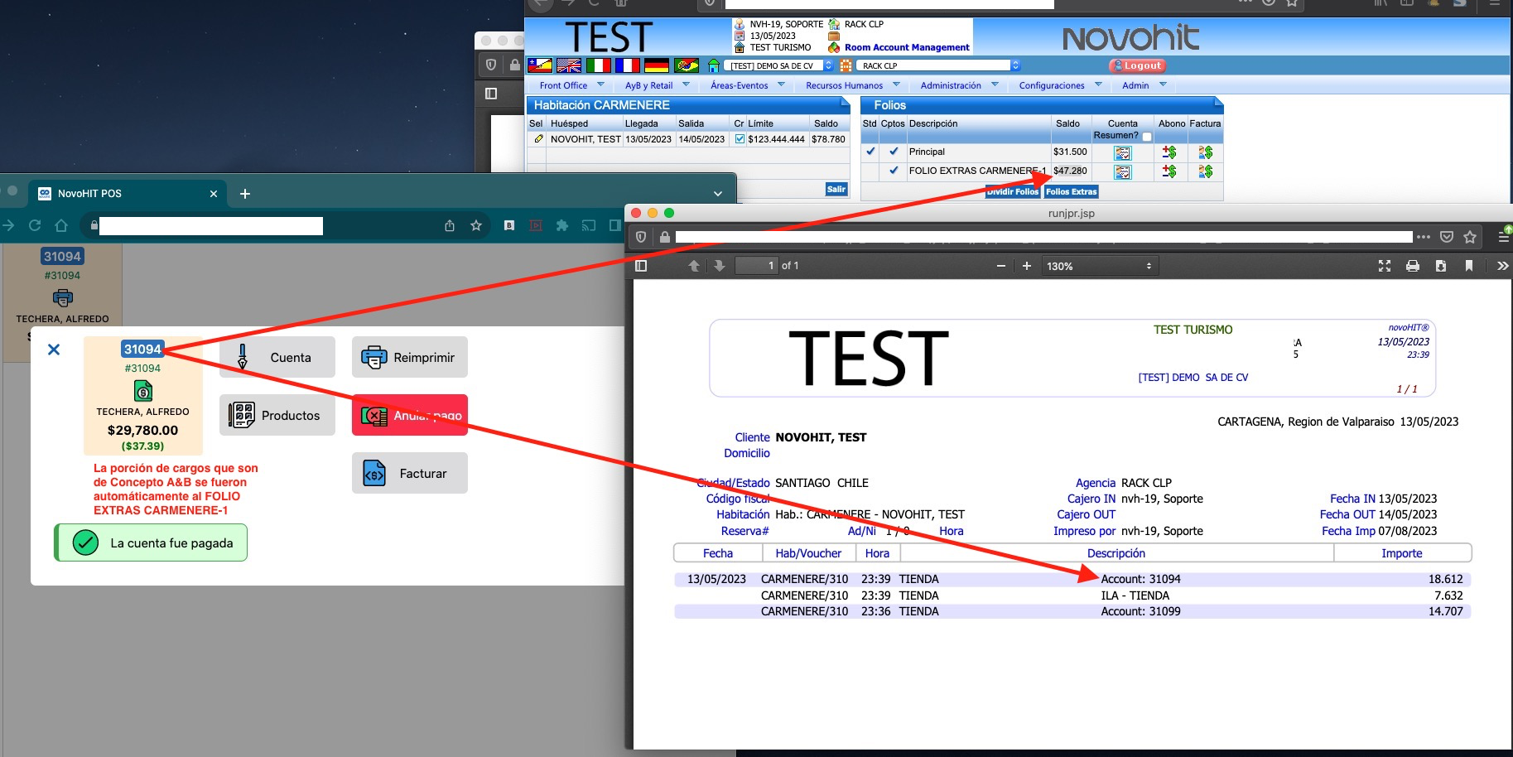Toggle Cptos checkmark for FOLIO EXTRAS CARMENERE-1
This screenshot has height=757, width=1513.
894,171
